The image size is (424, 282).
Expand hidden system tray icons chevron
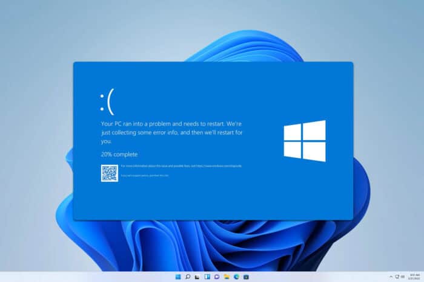pos(391,277)
